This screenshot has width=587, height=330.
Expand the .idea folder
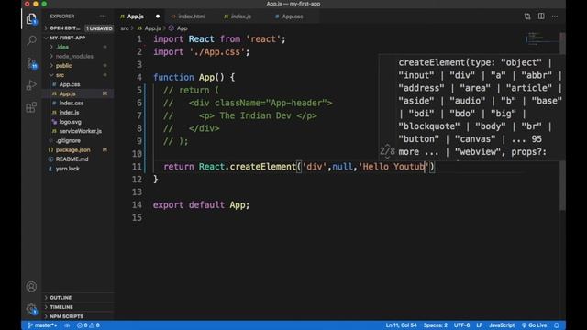coord(62,47)
